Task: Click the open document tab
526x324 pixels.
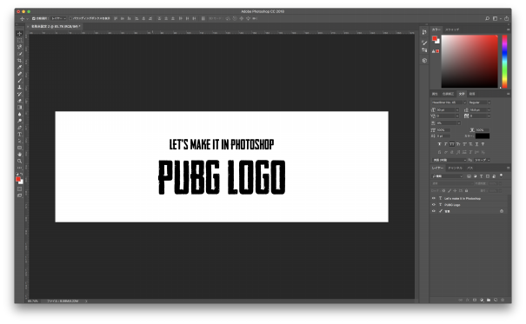Action: coord(56,26)
